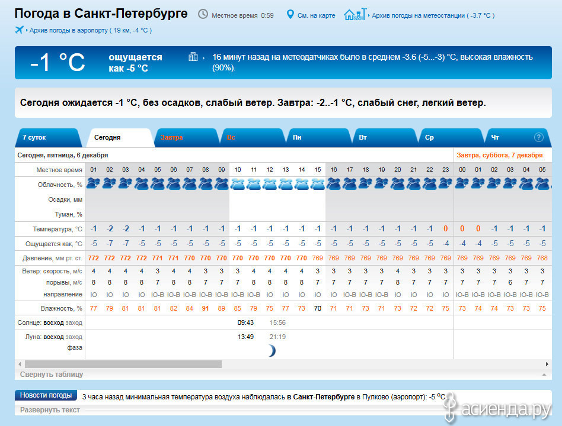This screenshot has width=562, height=426.
Task: Click the cloud icon for hour 22
Action: [x=430, y=184]
